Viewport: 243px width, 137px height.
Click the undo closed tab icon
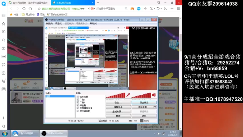pos(158,9)
